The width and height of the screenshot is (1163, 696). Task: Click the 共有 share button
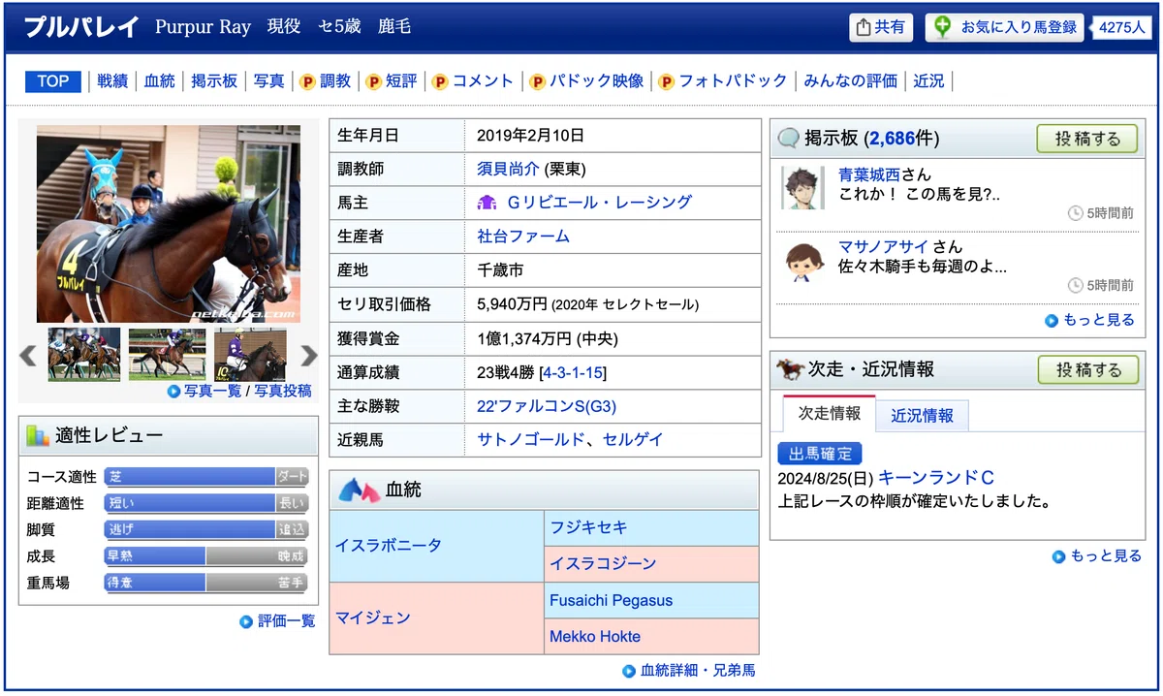[881, 27]
